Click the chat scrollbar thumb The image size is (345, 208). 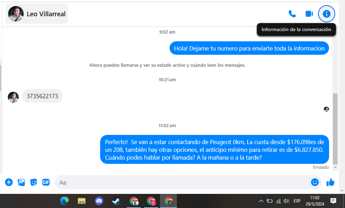pos(335,129)
